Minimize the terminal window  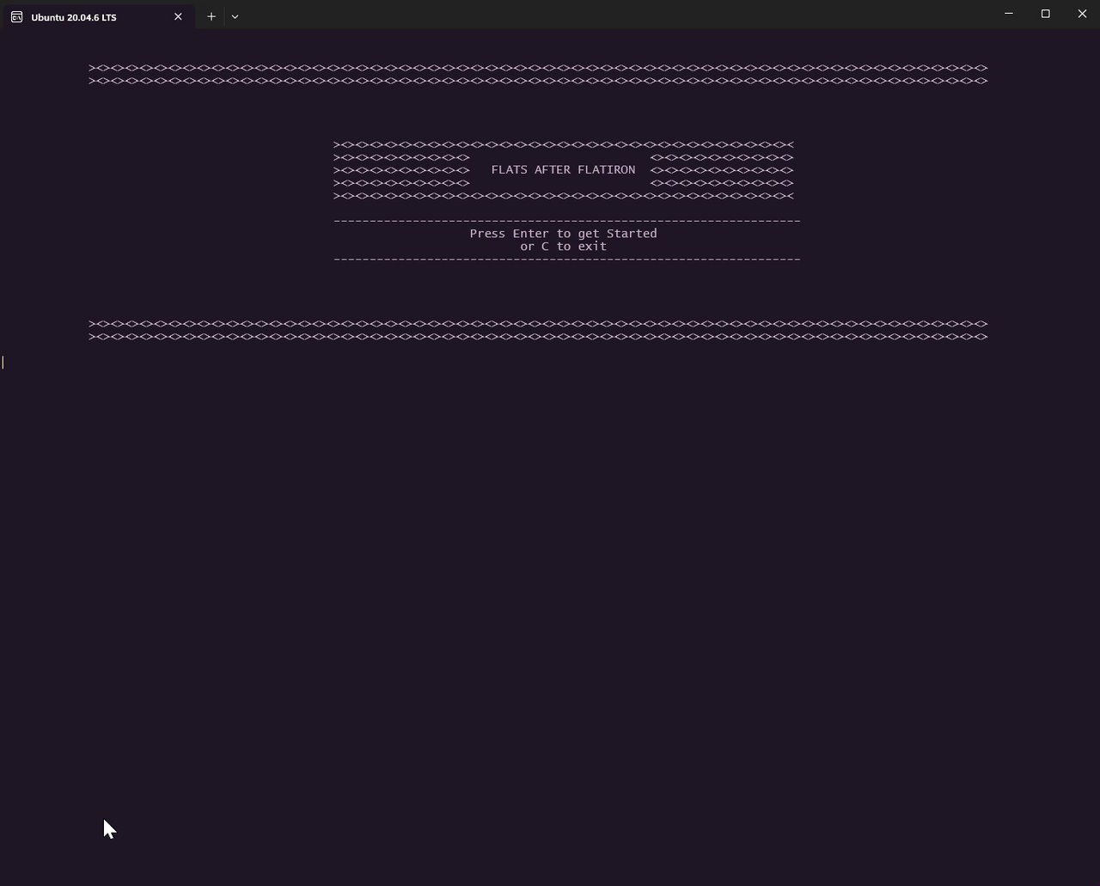[x=1009, y=14]
